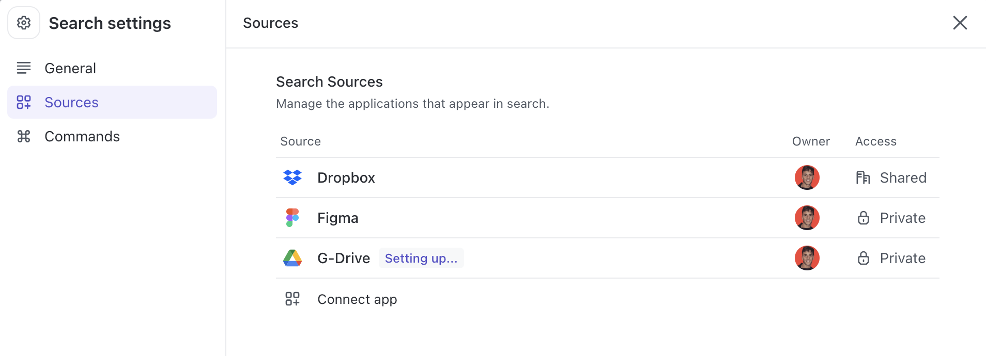Click the lock icon in Figma row
The height and width of the screenshot is (356, 986).
click(x=863, y=218)
